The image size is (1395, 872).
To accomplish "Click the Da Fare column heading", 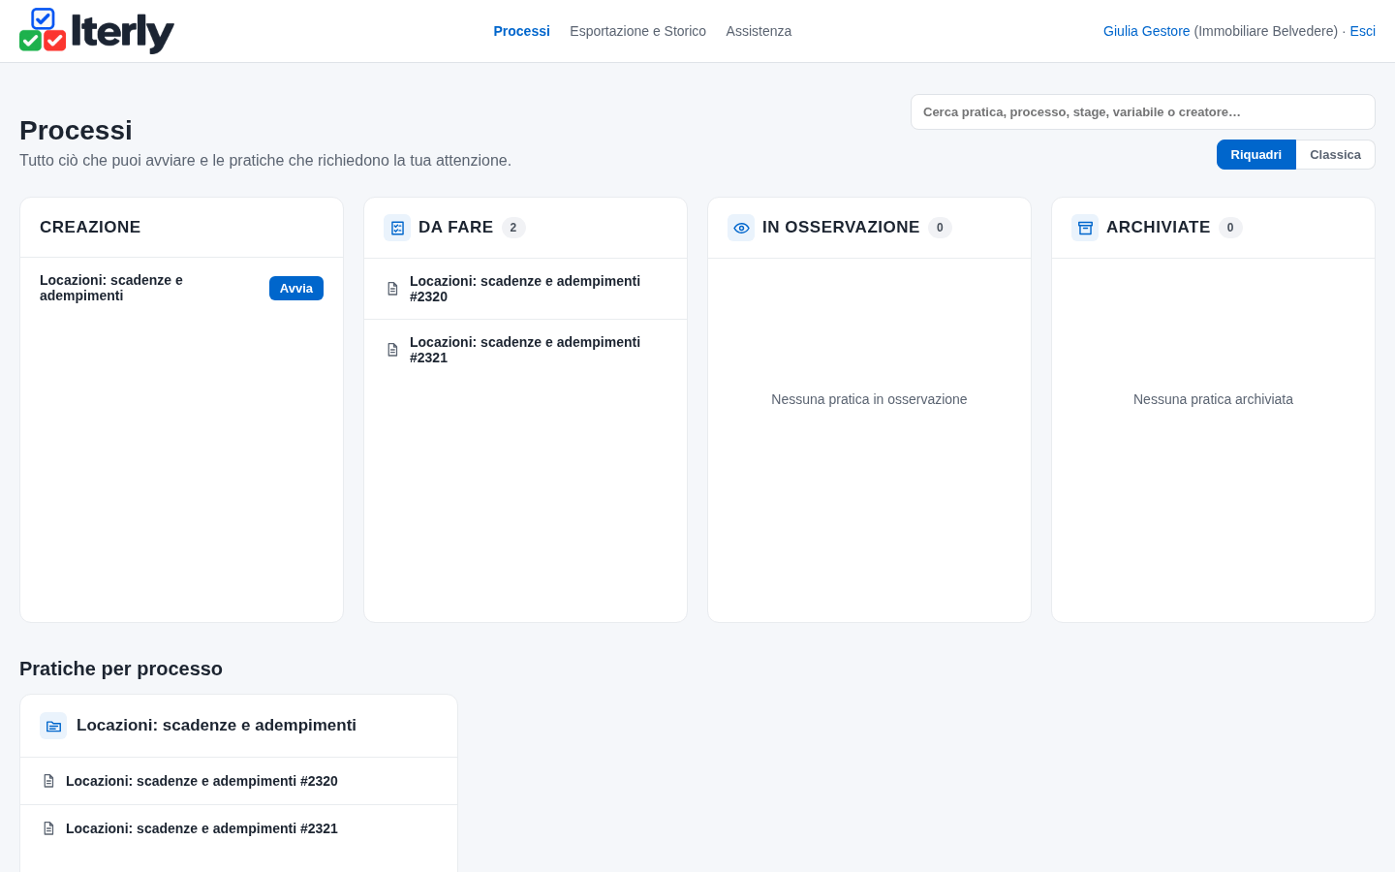I will tap(455, 227).
